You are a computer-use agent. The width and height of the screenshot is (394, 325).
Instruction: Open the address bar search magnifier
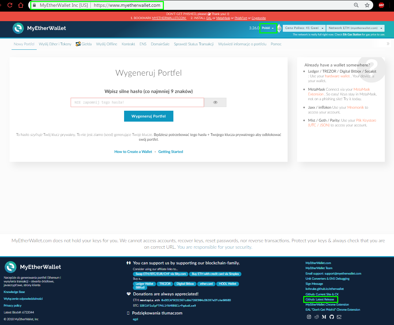pos(356,5)
